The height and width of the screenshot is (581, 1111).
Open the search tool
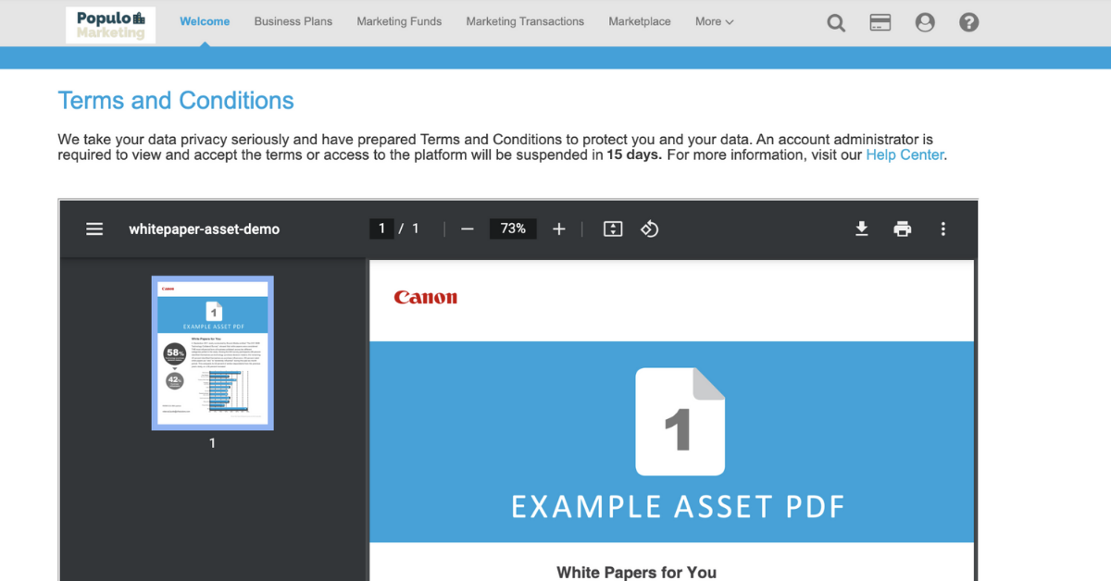point(836,22)
